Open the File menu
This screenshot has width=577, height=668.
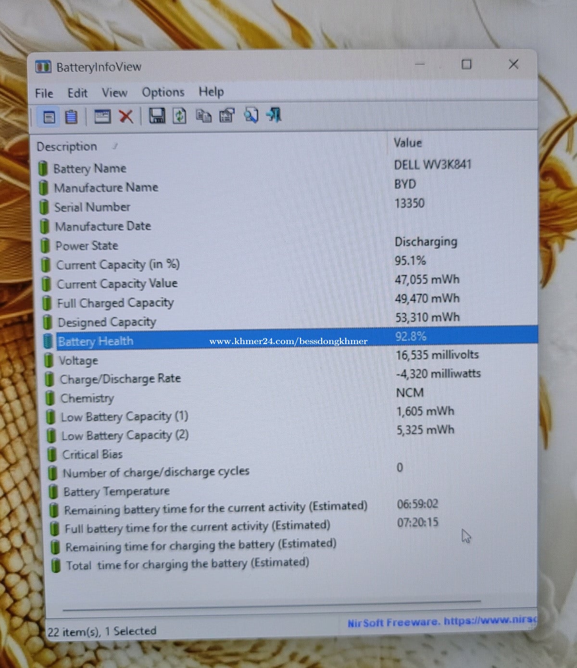point(44,93)
